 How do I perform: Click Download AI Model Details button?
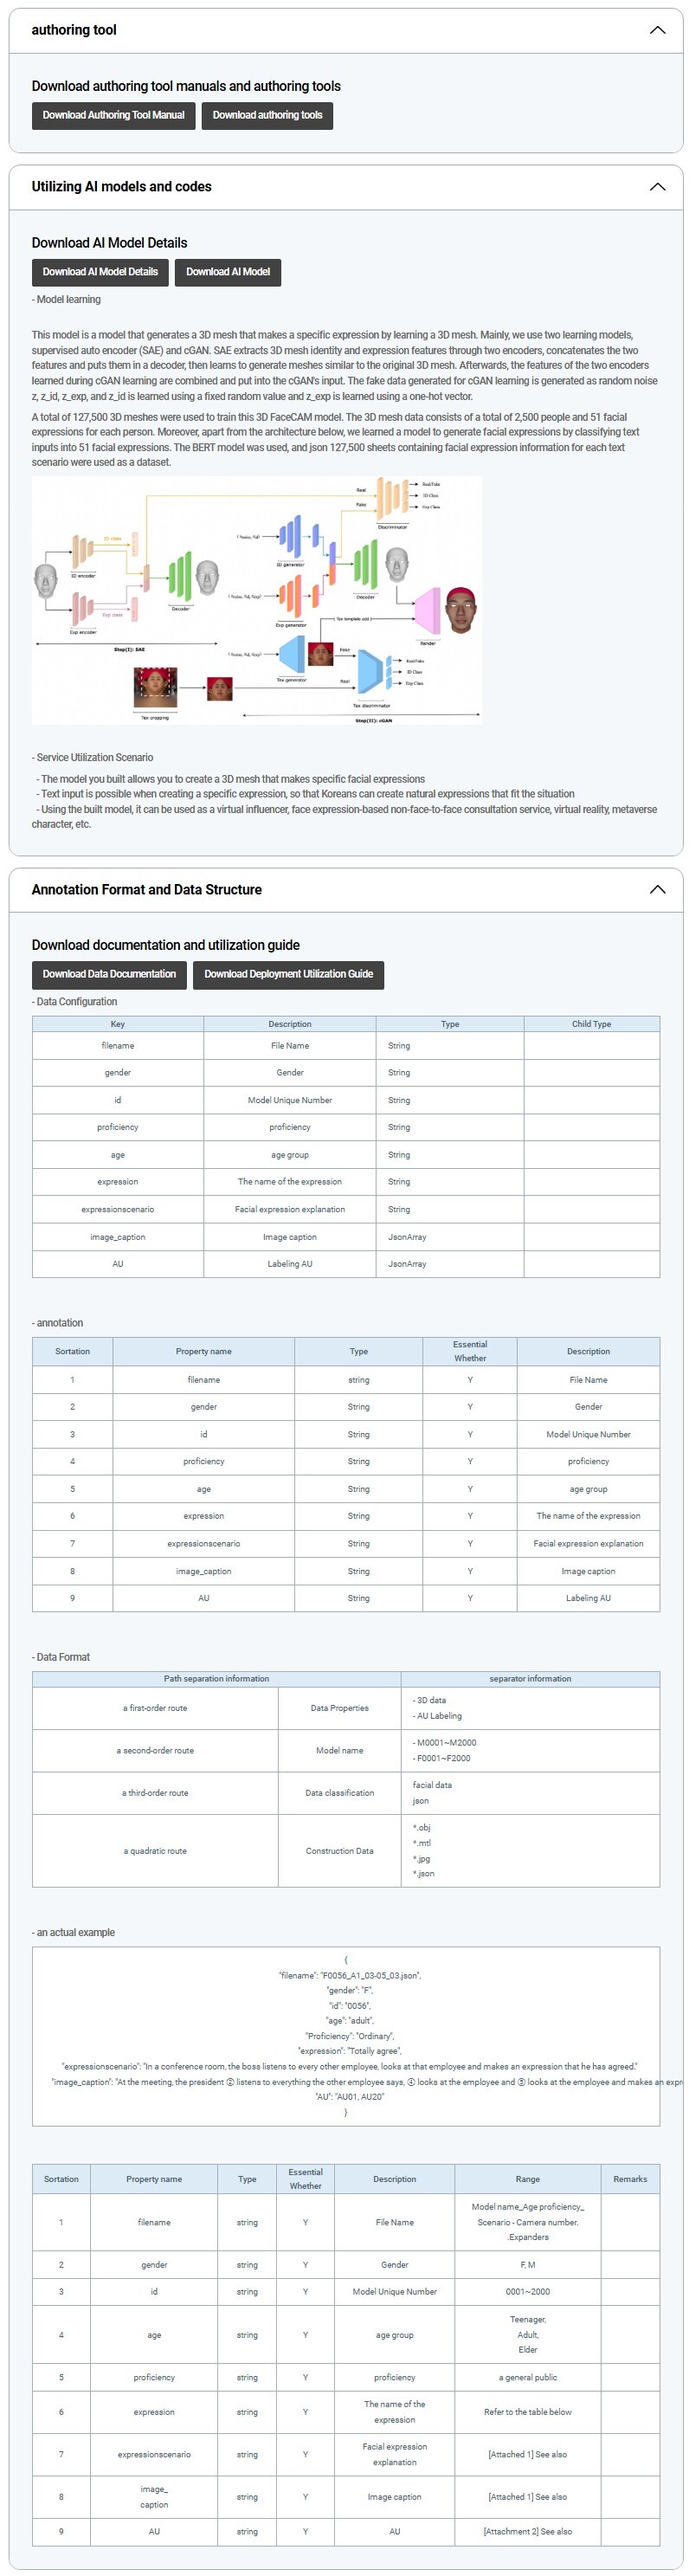[x=100, y=272]
